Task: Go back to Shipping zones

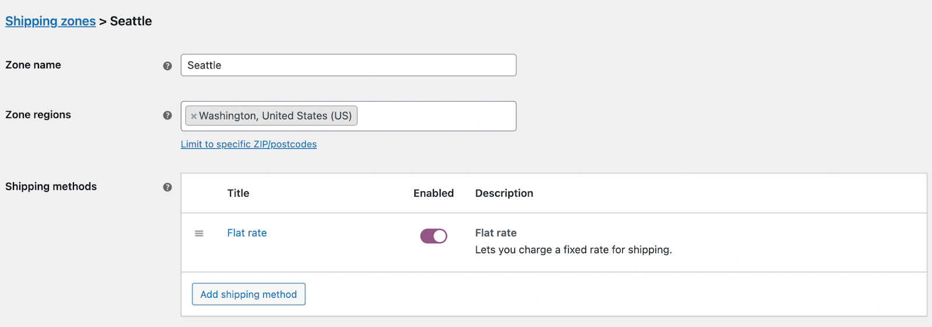Action: click(x=50, y=21)
